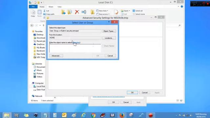Screen dimensions: 210x118
Task: Collapse the ribbon with the chevron
Action: [178, 7]
